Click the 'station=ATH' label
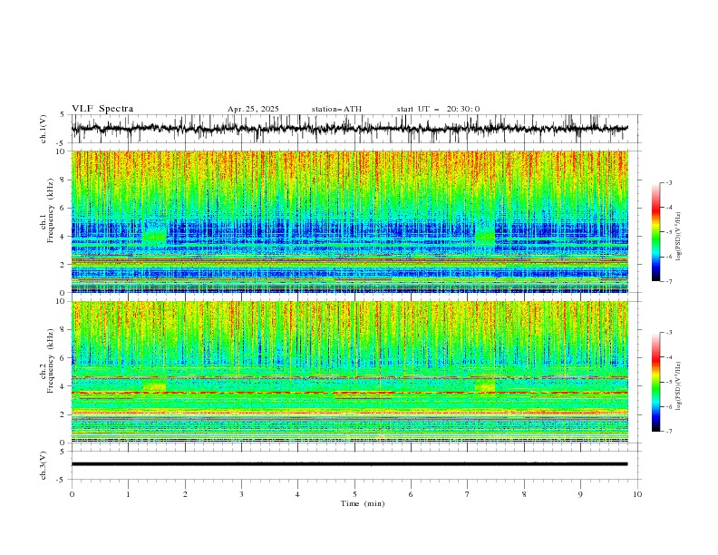This screenshot has width=718, height=555. coord(336,109)
